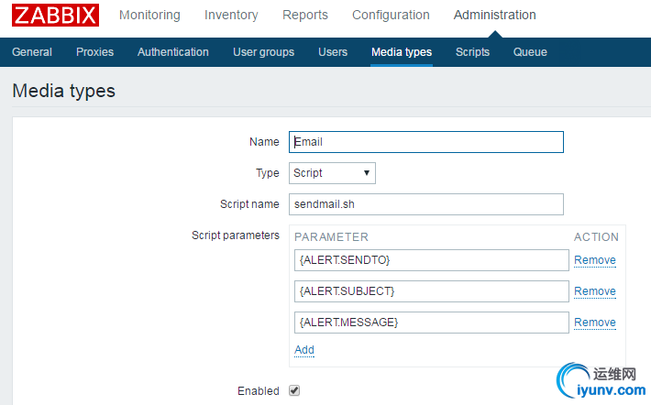Expand the Type dropdown
This screenshot has width=651, height=405.
(x=332, y=173)
